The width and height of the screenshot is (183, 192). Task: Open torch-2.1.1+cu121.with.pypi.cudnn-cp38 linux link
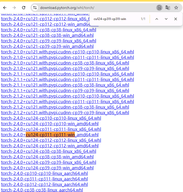coord(65,85)
